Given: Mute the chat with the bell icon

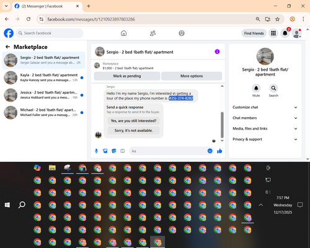Looking at the screenshot, I should 256,88.
